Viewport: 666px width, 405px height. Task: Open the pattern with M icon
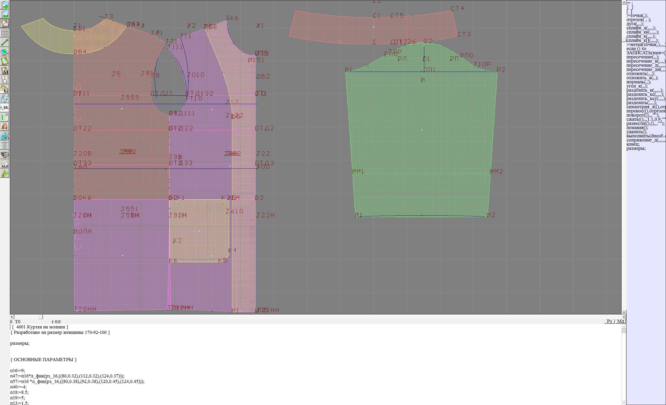pos(5,71)
